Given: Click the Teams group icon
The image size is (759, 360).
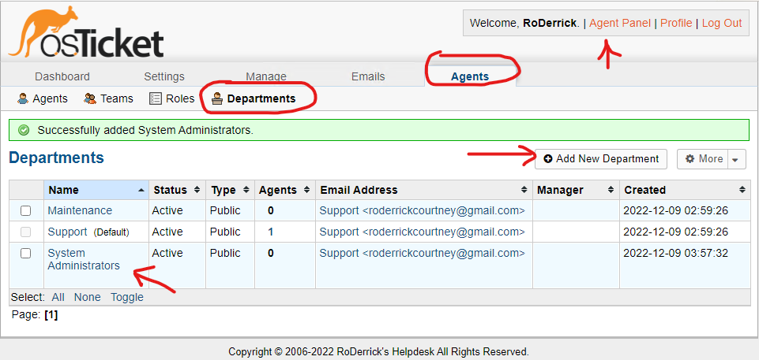Looking at the screenshot, I should coord(90,99).
